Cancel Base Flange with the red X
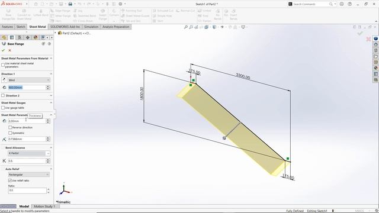 pyautogui.click(x=9, y=50)
